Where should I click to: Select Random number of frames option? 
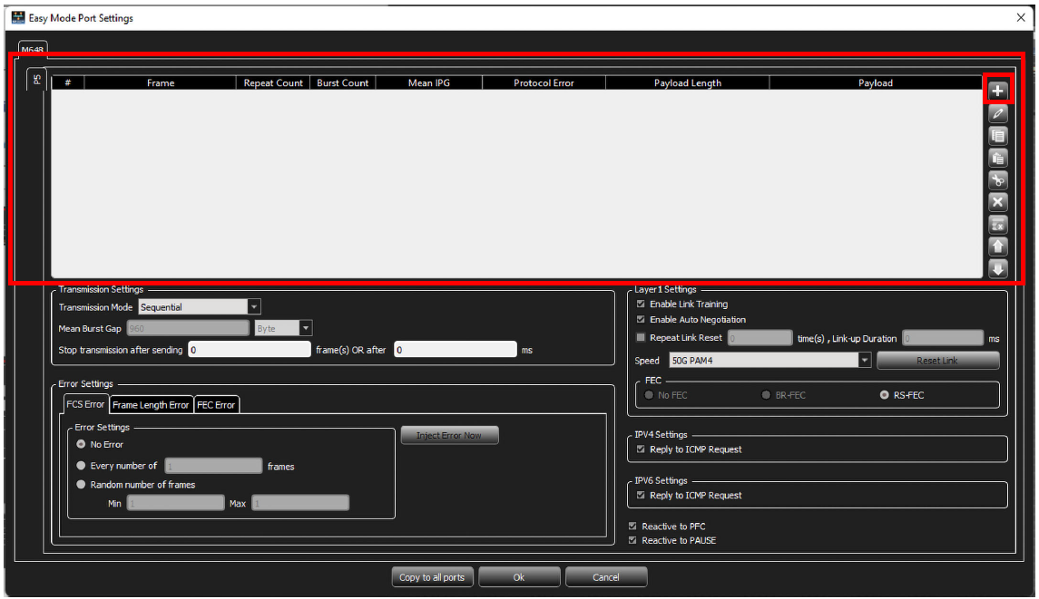[81, 485]
